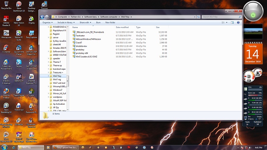Click the change view icon
The height and width of the screenshot is (150, 267).
pos(223,22)
